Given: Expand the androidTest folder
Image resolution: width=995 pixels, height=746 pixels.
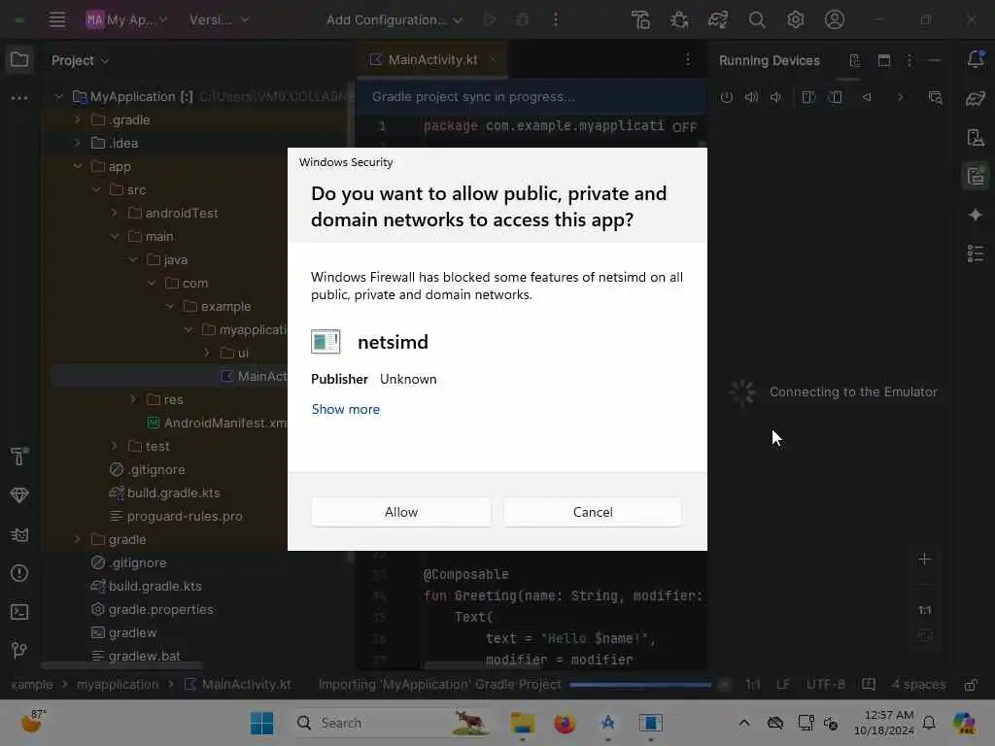Looking at the screenshot, I should click(x=115, y=213).
